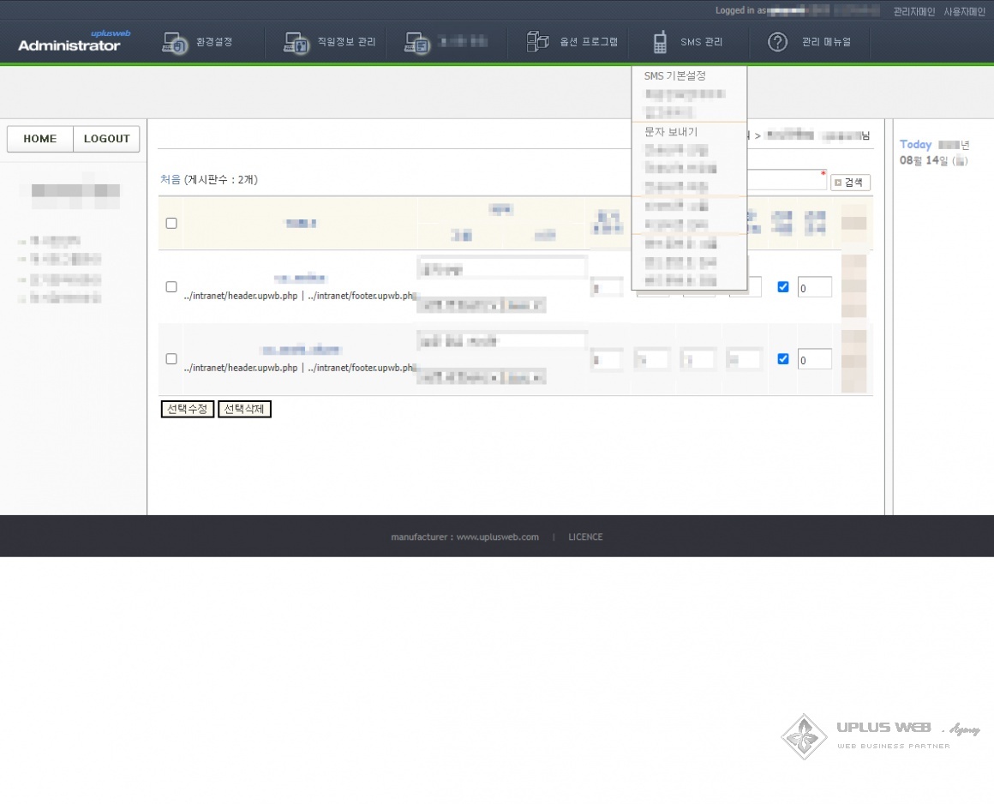This screenshot has height=804, width=994.
Task: Click the Administrator uplusweb logo
Action: tap(69, 41)
